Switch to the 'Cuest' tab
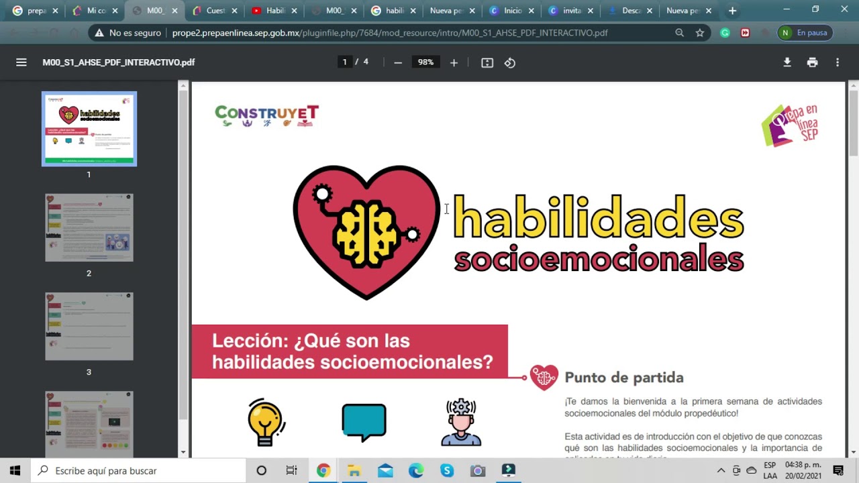Image resolution: width=859 pixels, height=483 pixels. (x=215, y=11)
